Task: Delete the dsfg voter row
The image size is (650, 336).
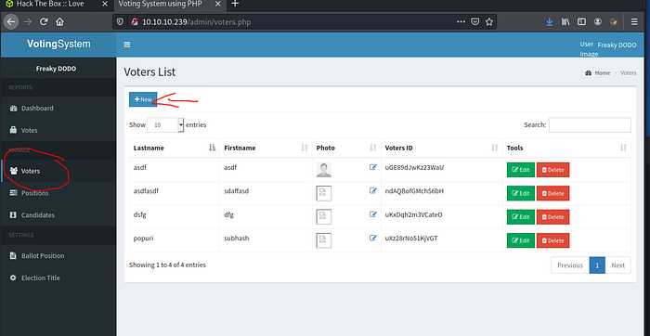Action: point(552,216)
